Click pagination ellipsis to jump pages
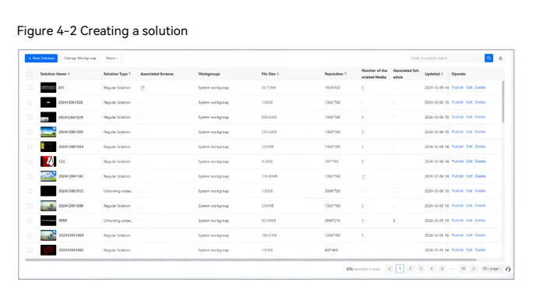 pyautogui.click(x=452, y=269)
